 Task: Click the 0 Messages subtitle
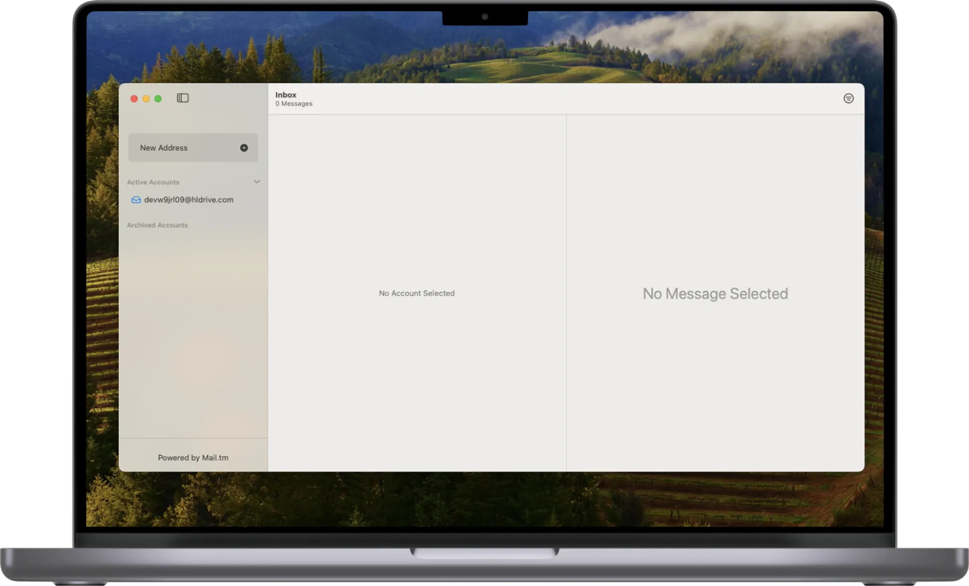click(x=294, y=104)
